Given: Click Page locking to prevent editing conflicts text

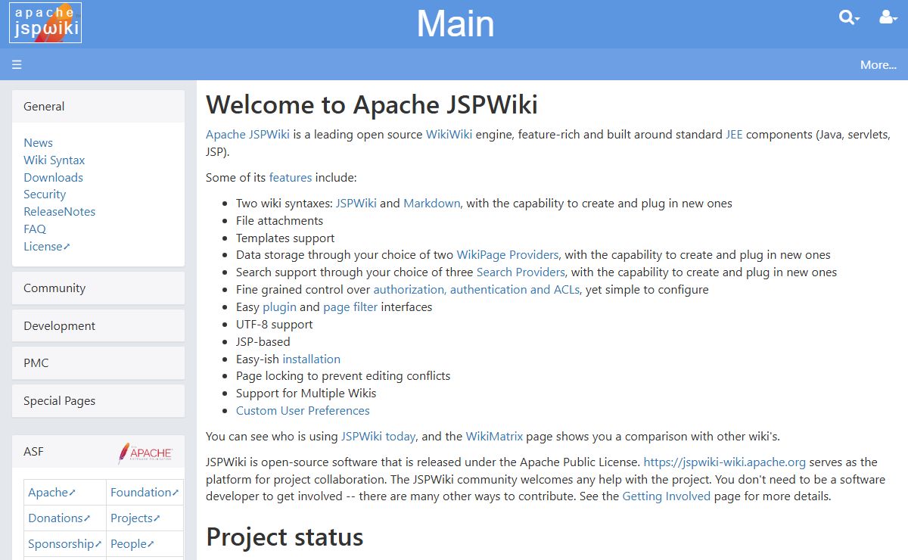Looking at the screenshot, I should tap(343, 376).
